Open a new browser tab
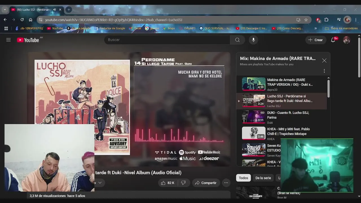The image size is (361, 203). tap(69, 10)
